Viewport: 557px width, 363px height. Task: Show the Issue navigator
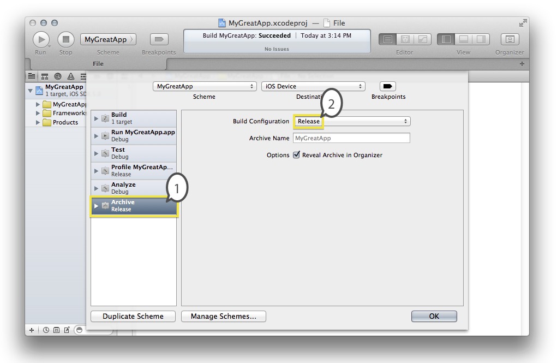coord(71,76)
